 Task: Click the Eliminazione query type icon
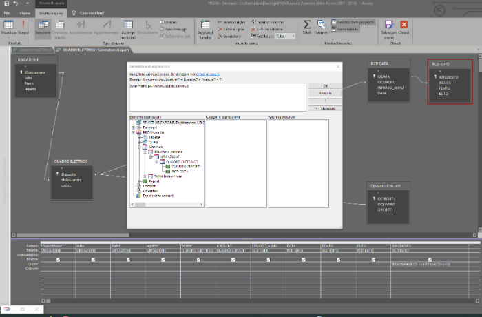[147, 28]
